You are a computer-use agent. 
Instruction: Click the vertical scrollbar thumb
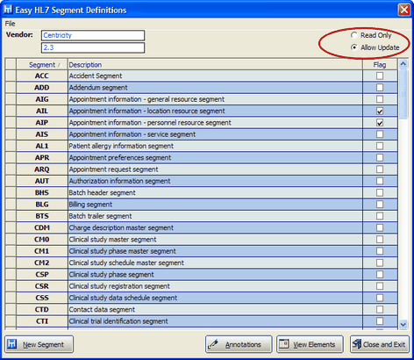point(403,94)
